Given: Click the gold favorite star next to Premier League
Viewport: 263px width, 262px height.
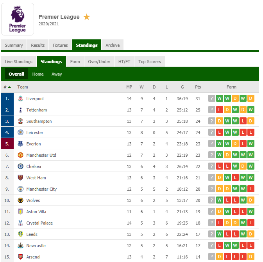Looking at the screenshot, I should (87, 17).
